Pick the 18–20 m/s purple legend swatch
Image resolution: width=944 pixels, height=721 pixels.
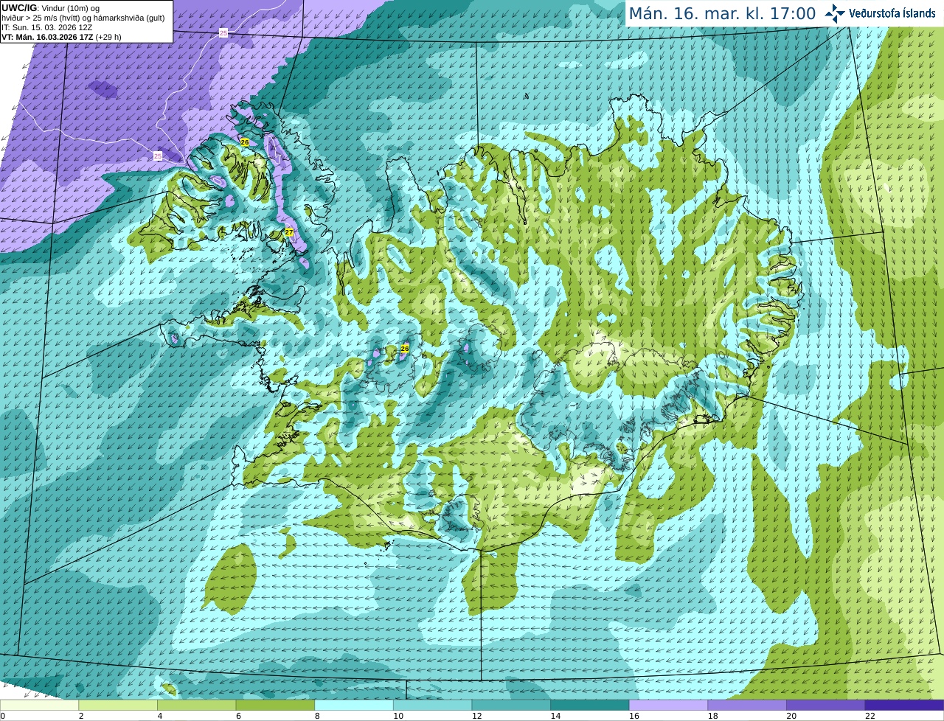click(x=747, y=706)
